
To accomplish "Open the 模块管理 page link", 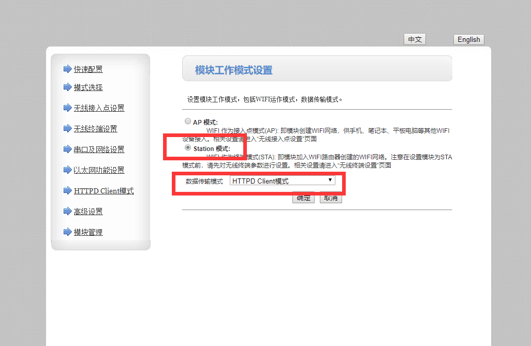I will (88, 232).
